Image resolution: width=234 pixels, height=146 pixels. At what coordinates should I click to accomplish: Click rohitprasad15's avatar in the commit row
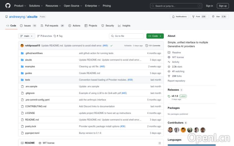(22, 46)
